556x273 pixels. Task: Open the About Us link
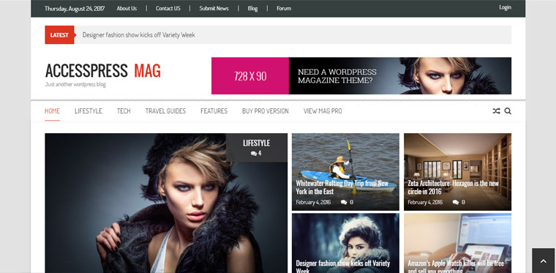(127, 9)
